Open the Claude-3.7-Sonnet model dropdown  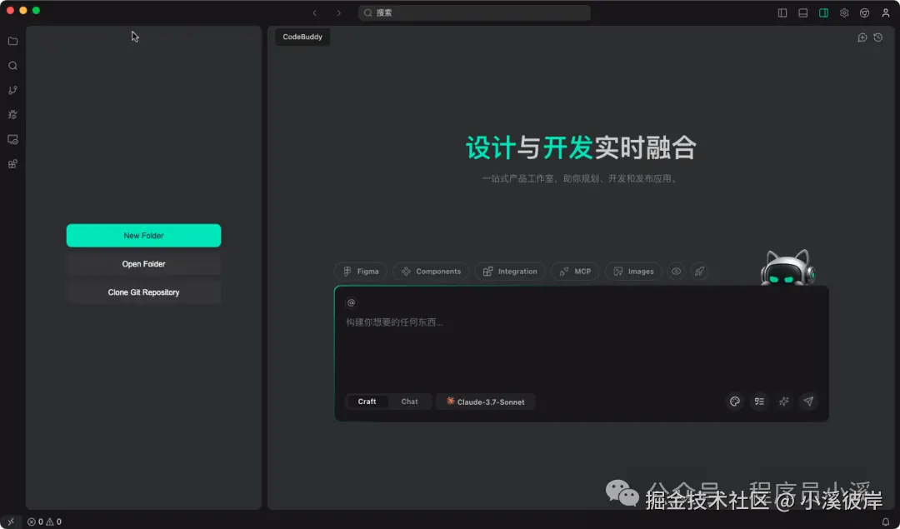tap(486, 402)
